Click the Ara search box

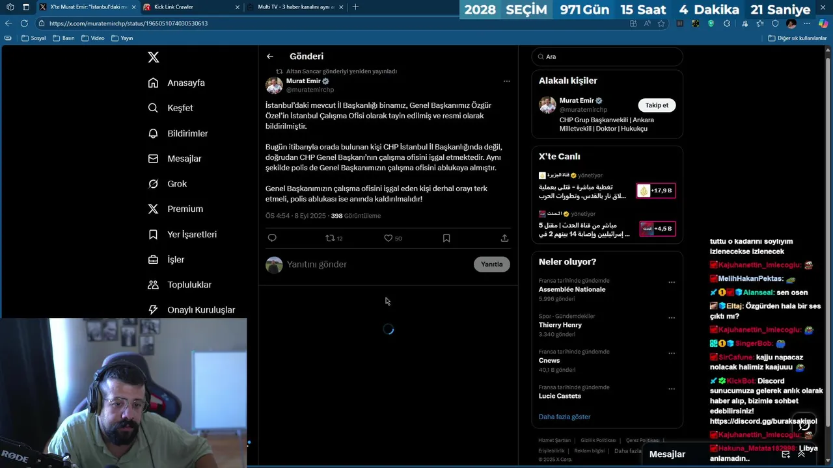coord(607,57)
